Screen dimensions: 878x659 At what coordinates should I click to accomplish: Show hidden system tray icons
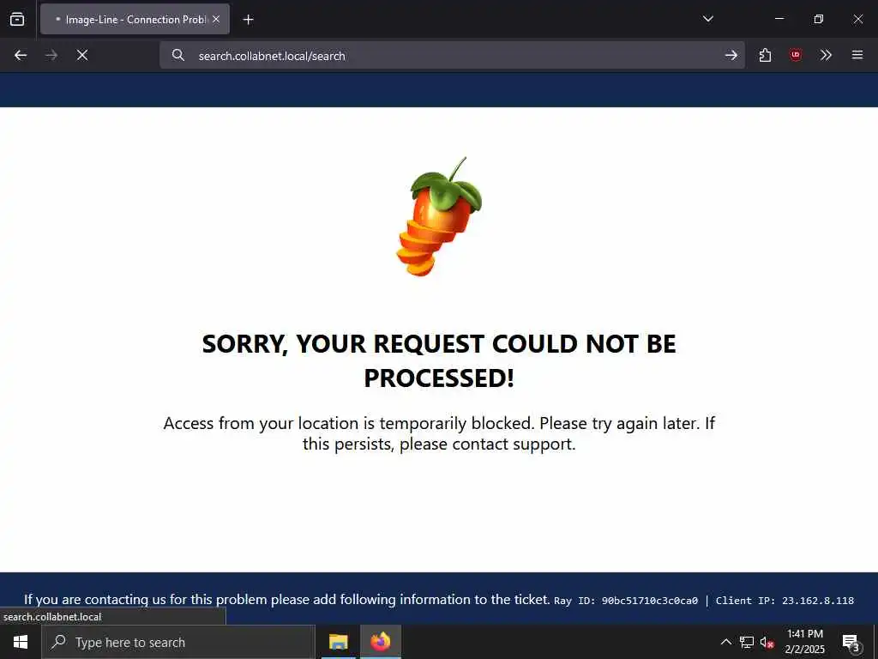point(725,642)
